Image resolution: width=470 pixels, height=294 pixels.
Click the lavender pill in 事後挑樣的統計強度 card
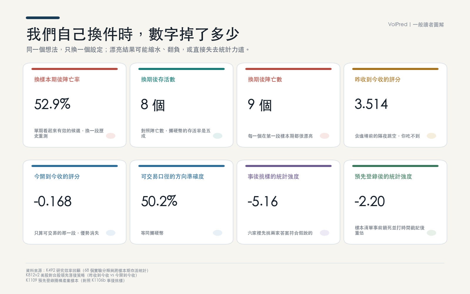tap(325, 233)
